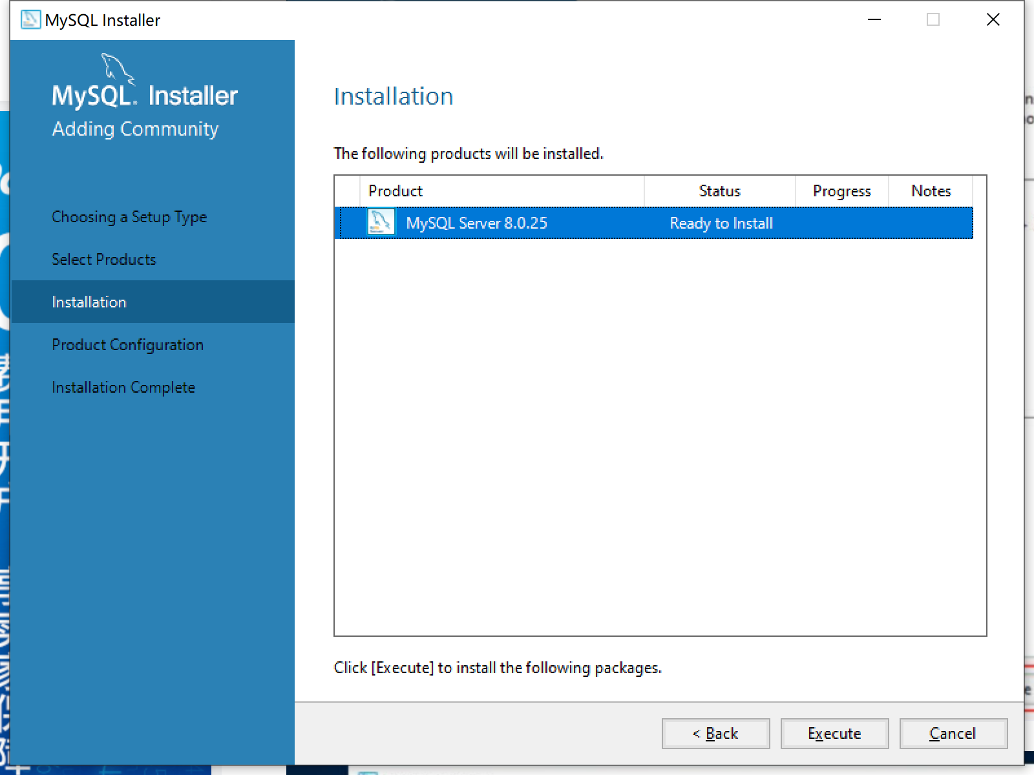1034x775 pixels.
Task: Click the Installation page heading
Action: 394,96
